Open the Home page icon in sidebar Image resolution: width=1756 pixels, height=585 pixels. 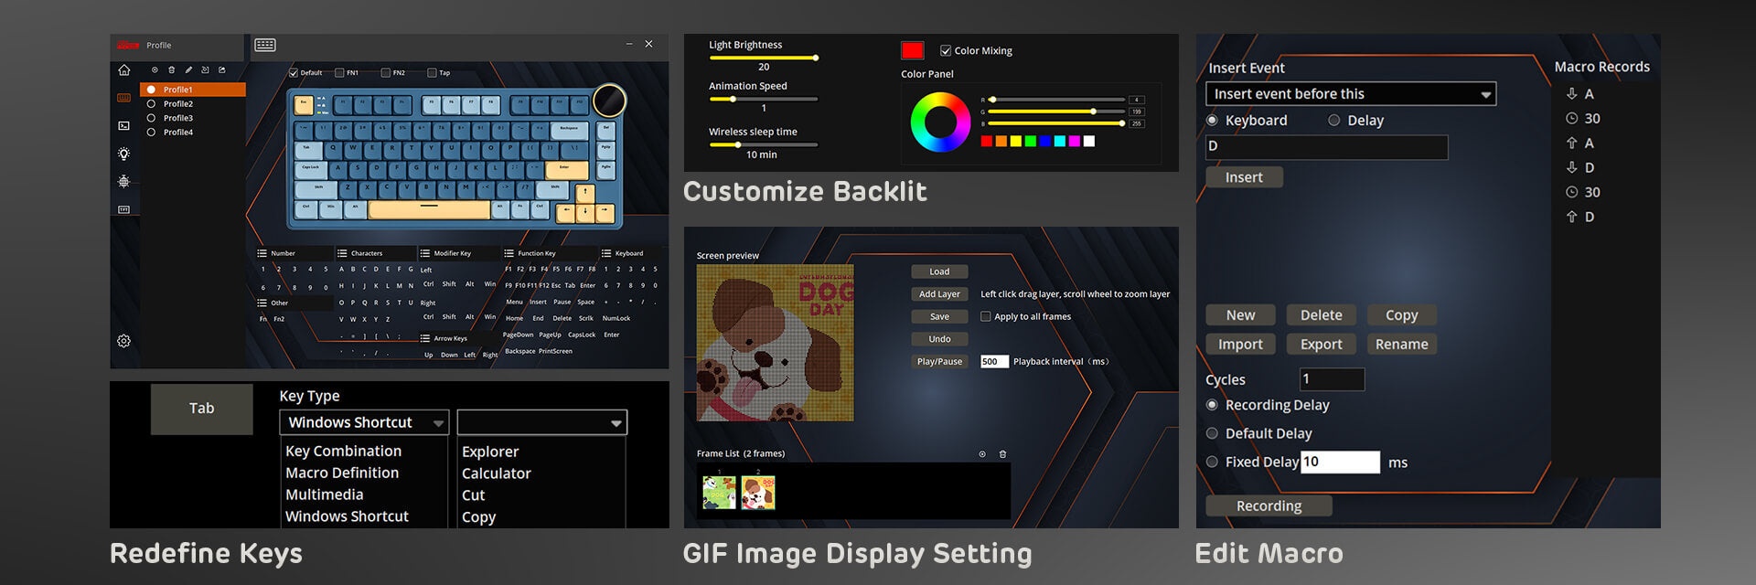pyautogui.click(x=124, y=70)
